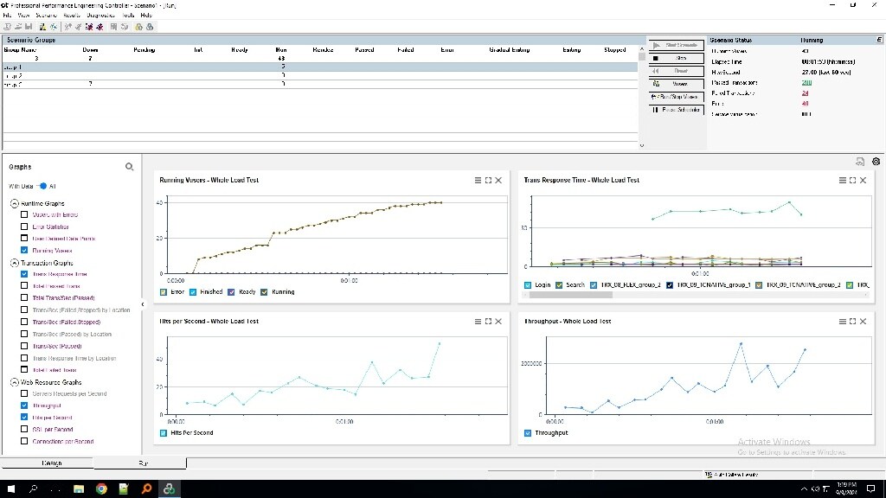886x498 pixels.
Task: Enable the Error Statistics checkbox
Action: click(24, 227)
